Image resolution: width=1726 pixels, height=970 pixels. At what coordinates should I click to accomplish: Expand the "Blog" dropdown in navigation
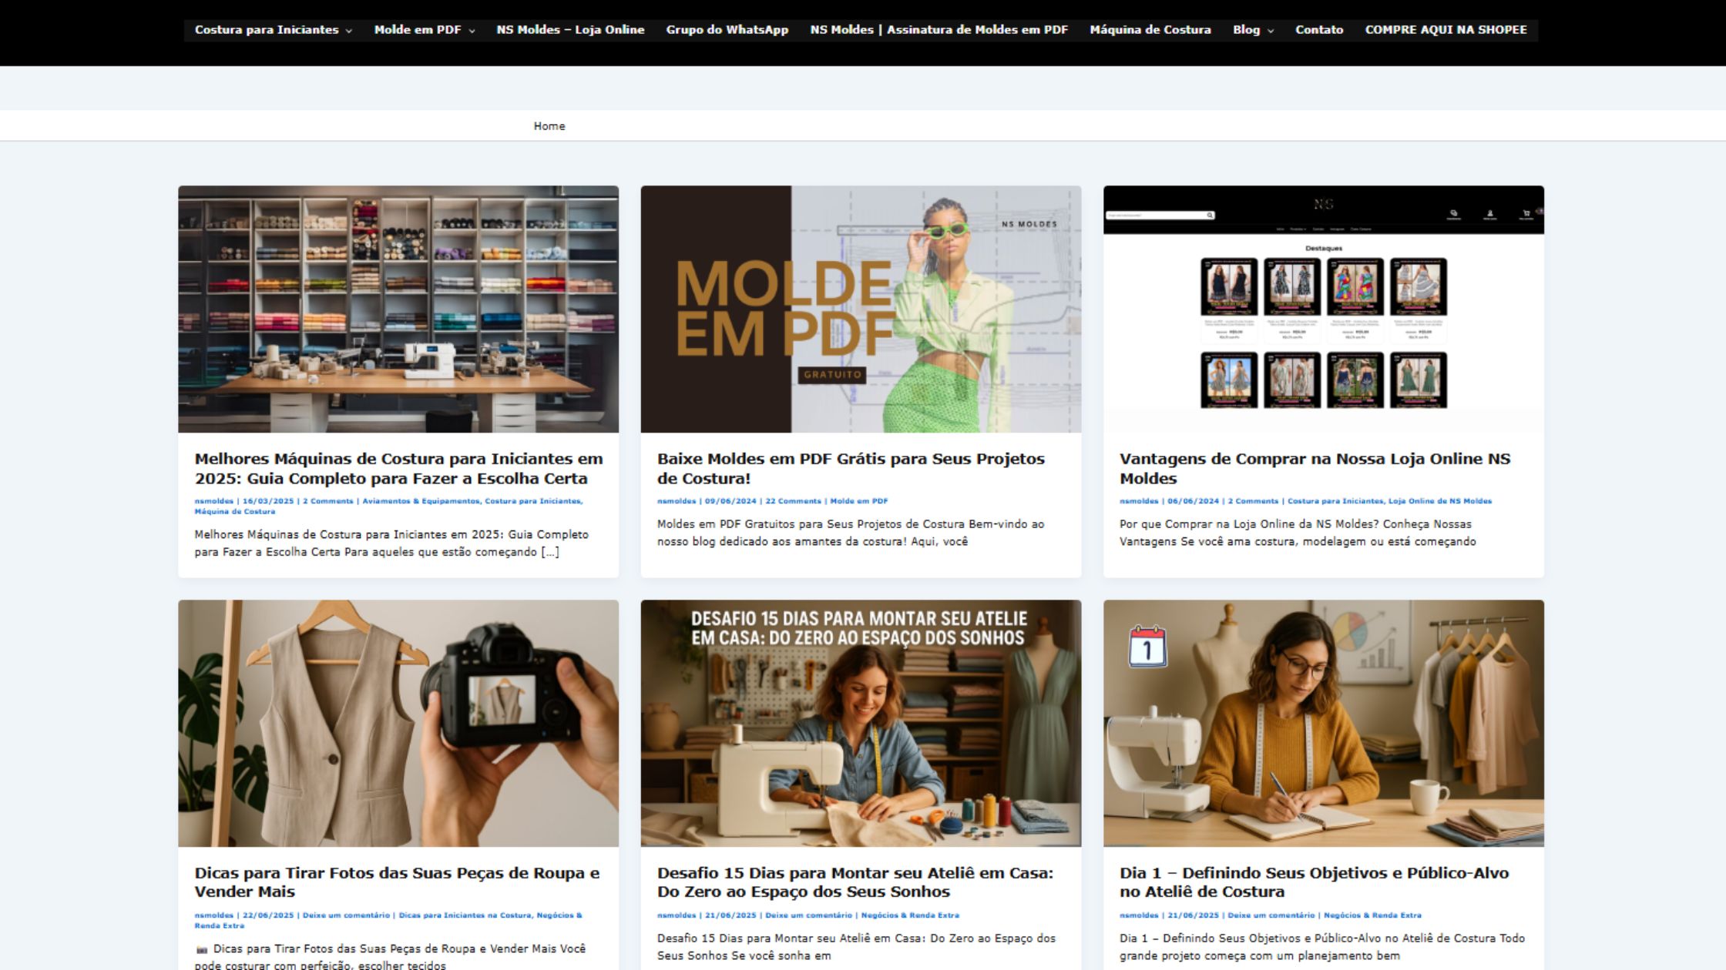pos(1246,31)
